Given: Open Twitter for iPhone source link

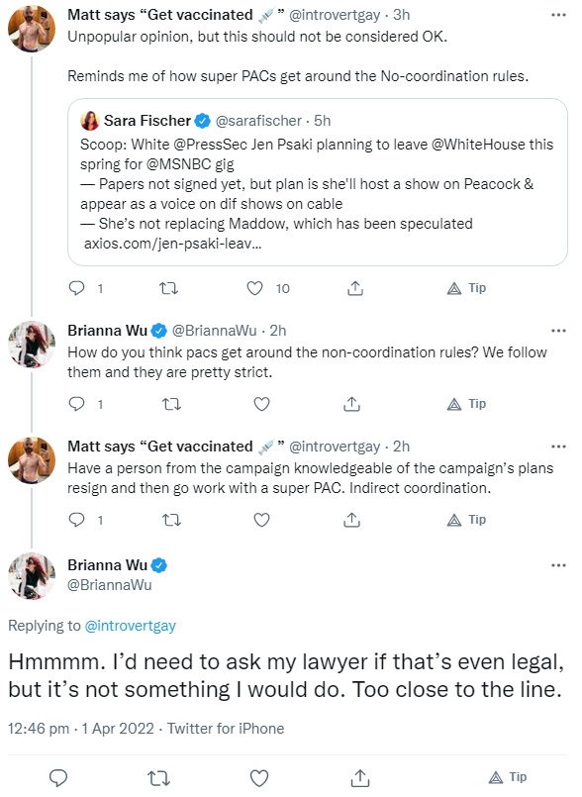Looking at the screenshot, I should click(226, 729).
